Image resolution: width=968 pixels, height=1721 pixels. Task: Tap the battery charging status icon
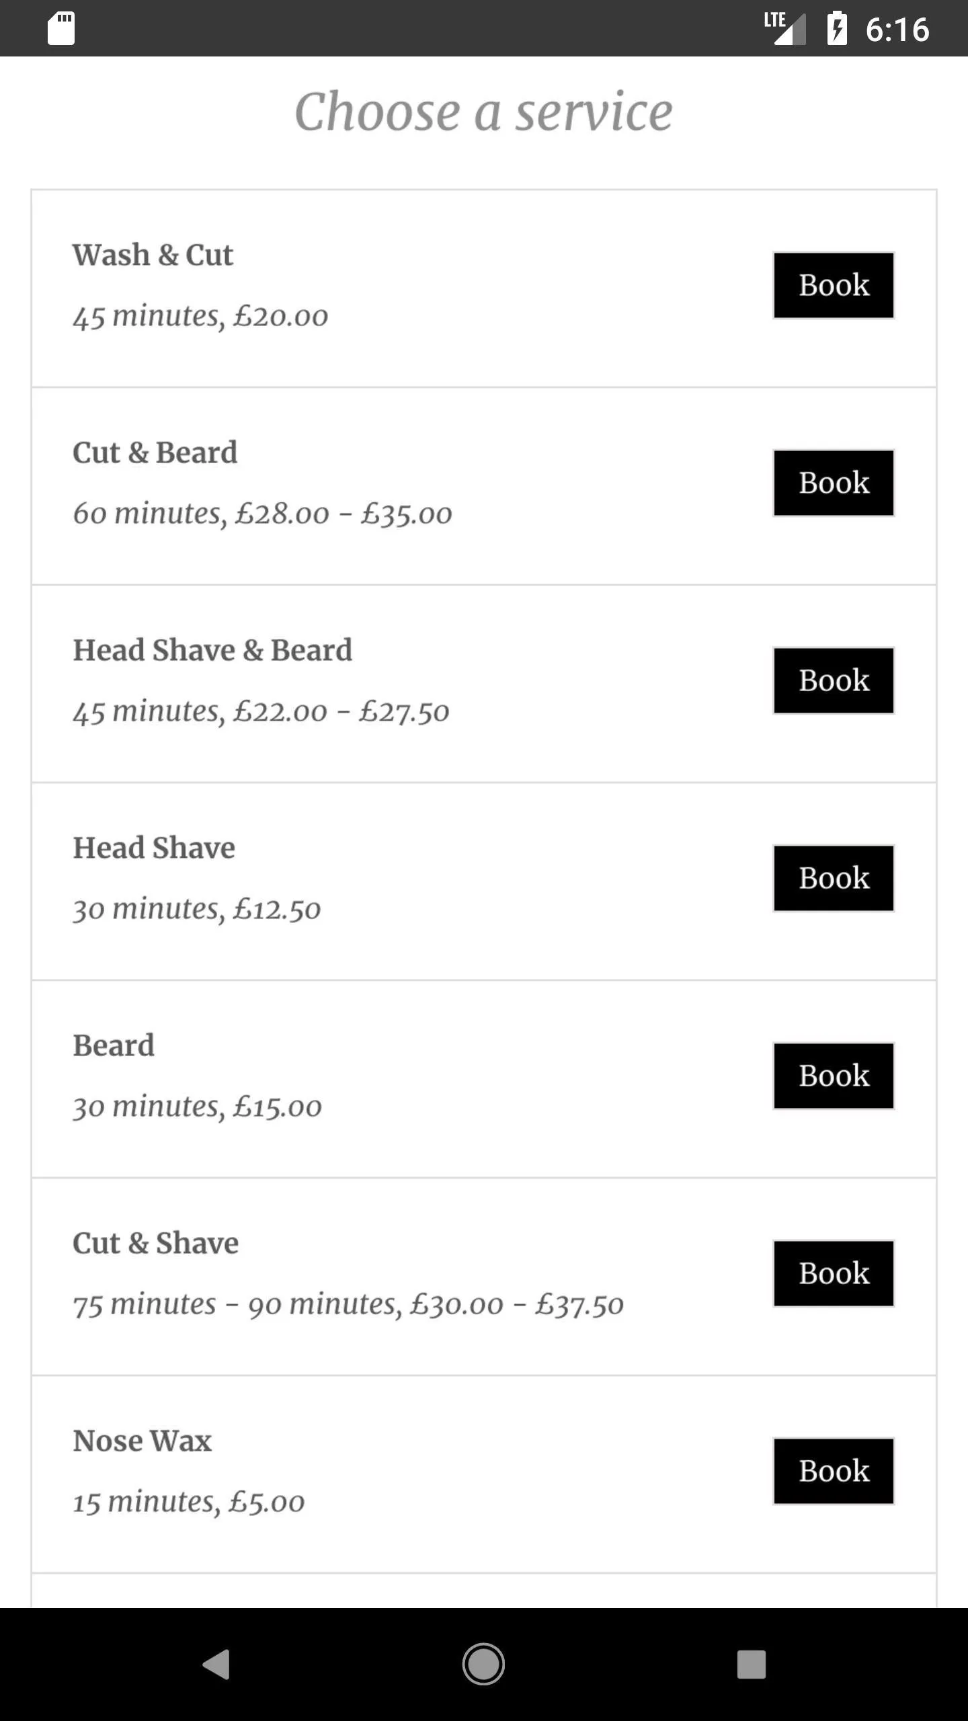[x=837, y=29]
